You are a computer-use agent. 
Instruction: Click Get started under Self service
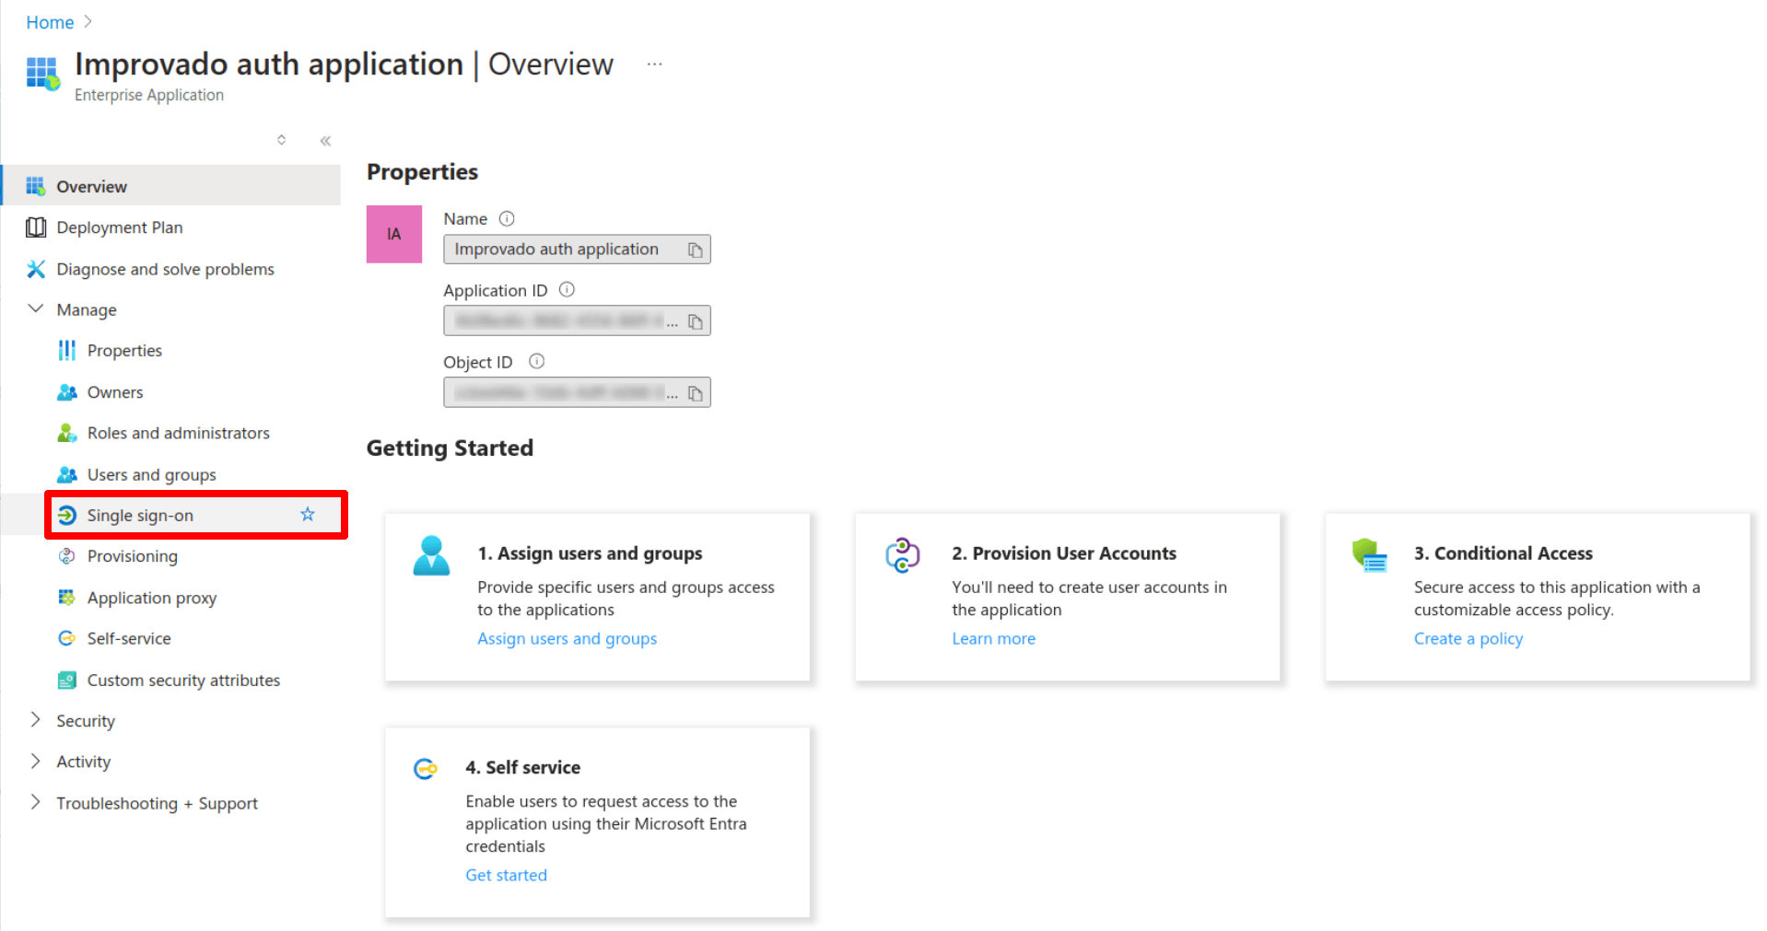506,875
